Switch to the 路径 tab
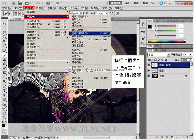The height and width of the screenshot is (140, 194). click(164, 50)
